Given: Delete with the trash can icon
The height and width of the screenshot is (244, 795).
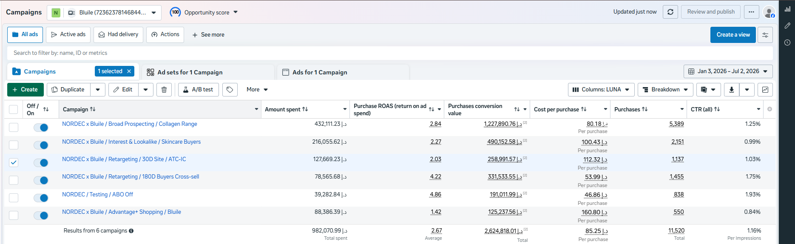Looking at the screenshot, I should (164, 90).
